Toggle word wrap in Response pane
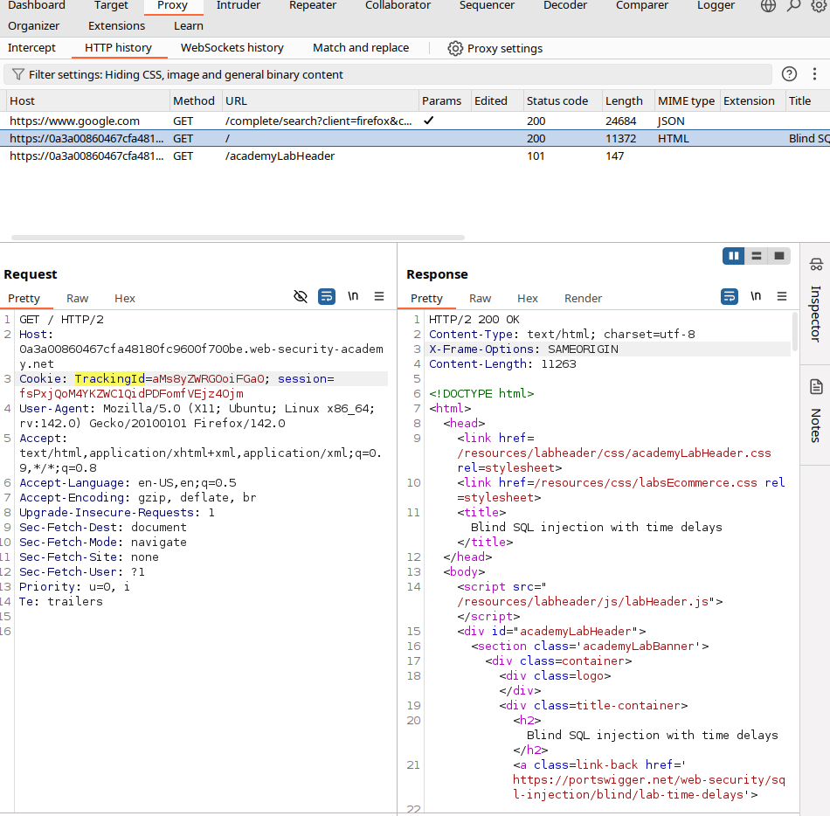The width and height of the screenshot is (830, 816). tap(730, 296)
